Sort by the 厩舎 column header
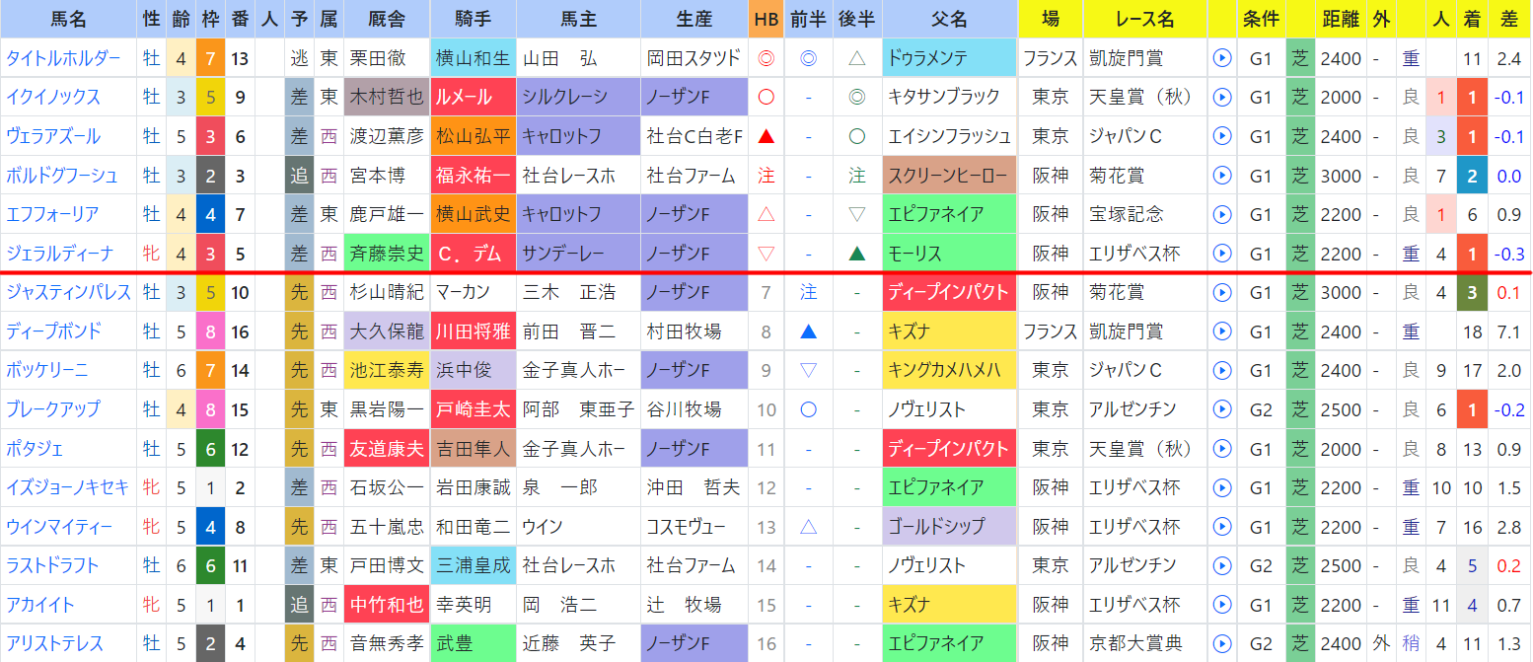1533x662 pixels. tap(386, 19)
